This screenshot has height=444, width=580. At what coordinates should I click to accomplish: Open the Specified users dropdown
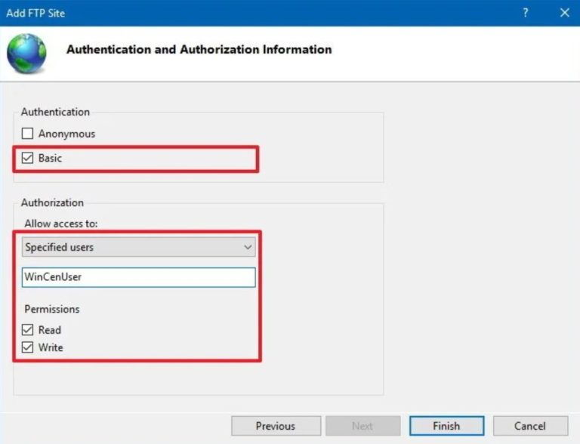tap(139, 247)
